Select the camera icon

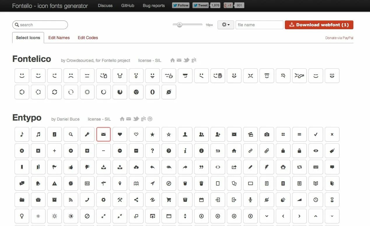click(x=267, y=134)
